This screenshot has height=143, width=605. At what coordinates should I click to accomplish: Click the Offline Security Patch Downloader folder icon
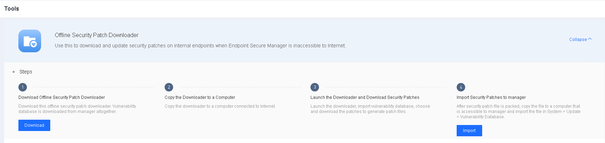click(30, 41)
